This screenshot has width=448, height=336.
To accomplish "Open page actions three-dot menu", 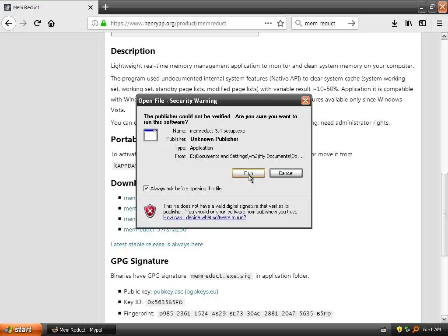I will pyautogui.click(x=268, y=23).
